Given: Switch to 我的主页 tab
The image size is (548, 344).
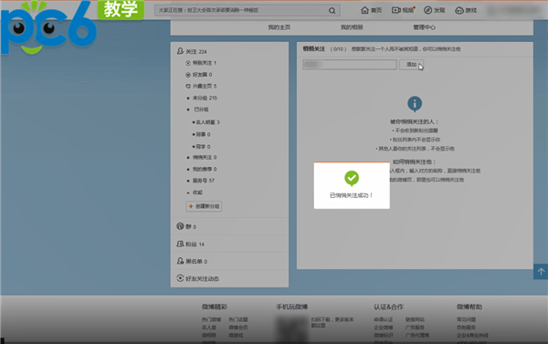Looking at the screenshot, I should pyautogui.click(x=279, y=27).
